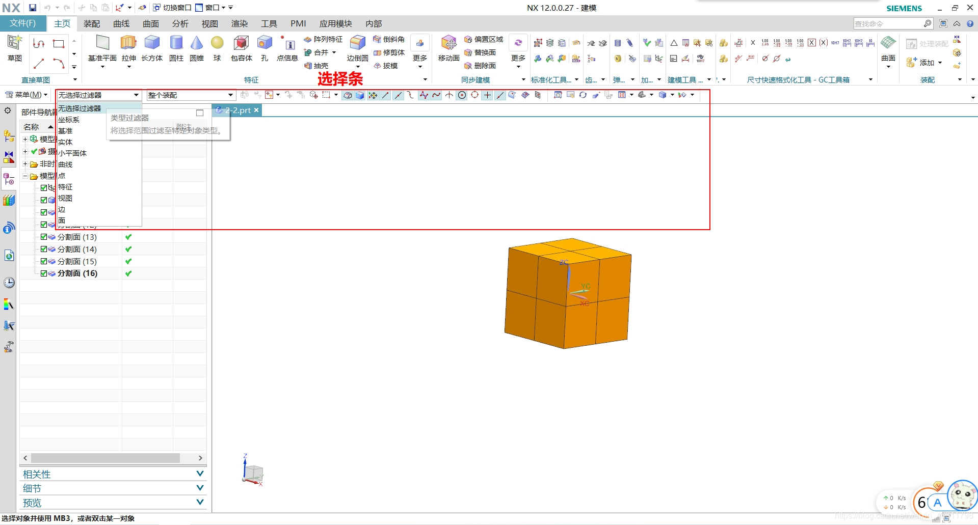This screenshot has width=978, height=525.
Task: Select the 倒斜角 chamfer tool
Action: point(389,39)
